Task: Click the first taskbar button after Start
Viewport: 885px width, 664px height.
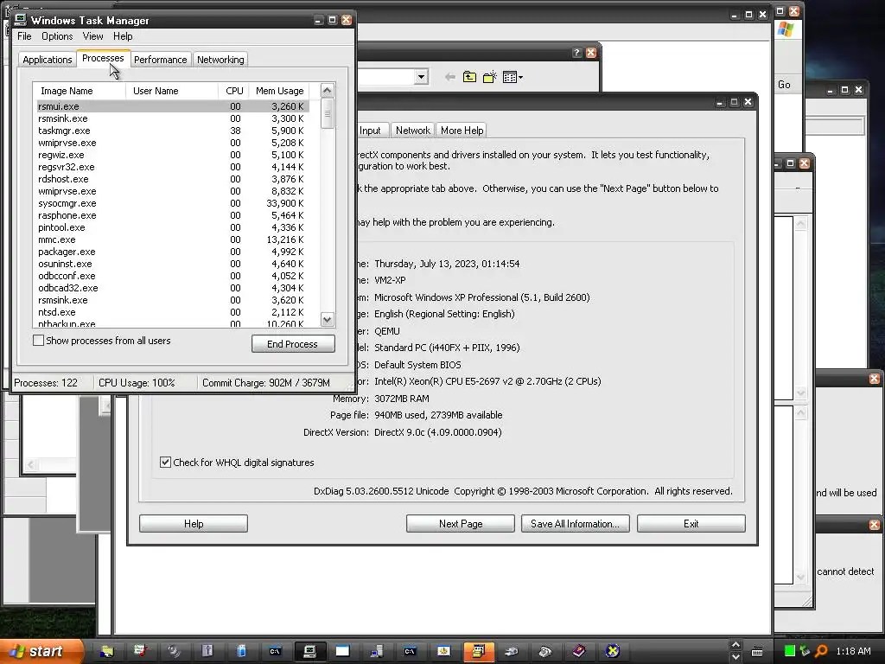Action: [x=106, y=651]
